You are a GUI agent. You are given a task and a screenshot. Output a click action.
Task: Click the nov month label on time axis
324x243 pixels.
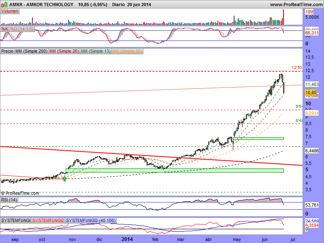72,239
